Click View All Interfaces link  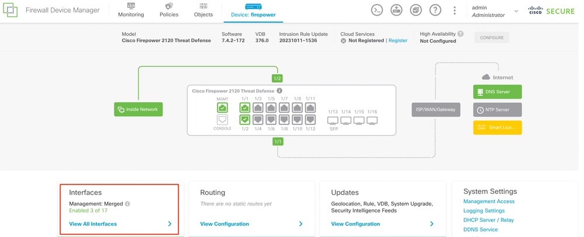93,224
